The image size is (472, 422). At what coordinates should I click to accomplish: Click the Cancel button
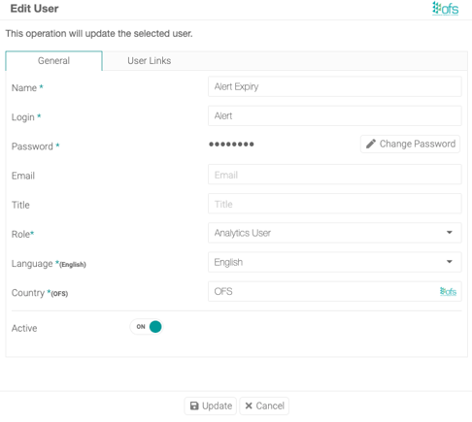pyautogui.click(x=264, y=406)
